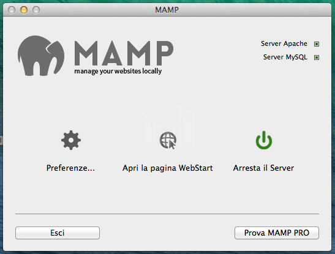Click the green power icon
The height and width of the screenshot is (254, 335).
coord(264,140)
